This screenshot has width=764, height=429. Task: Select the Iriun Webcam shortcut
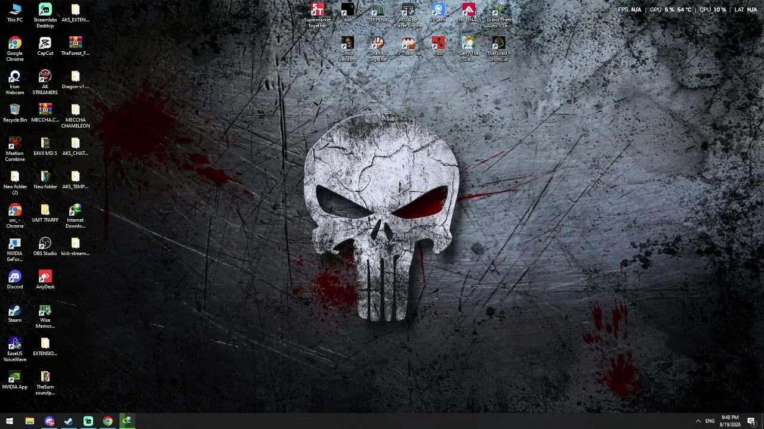click(x=15, y=83)
